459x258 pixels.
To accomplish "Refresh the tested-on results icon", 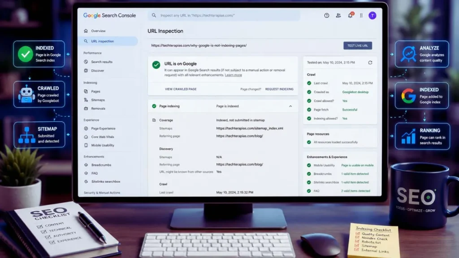I will pos(370,63).
